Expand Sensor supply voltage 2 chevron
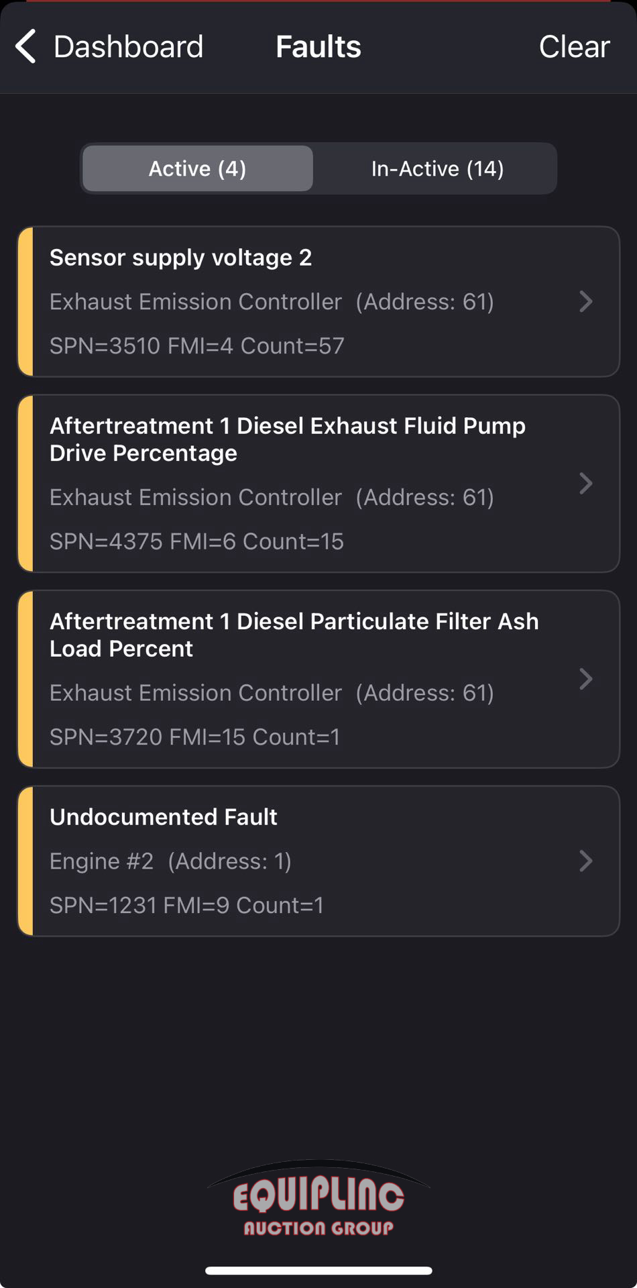 point(585,301)
